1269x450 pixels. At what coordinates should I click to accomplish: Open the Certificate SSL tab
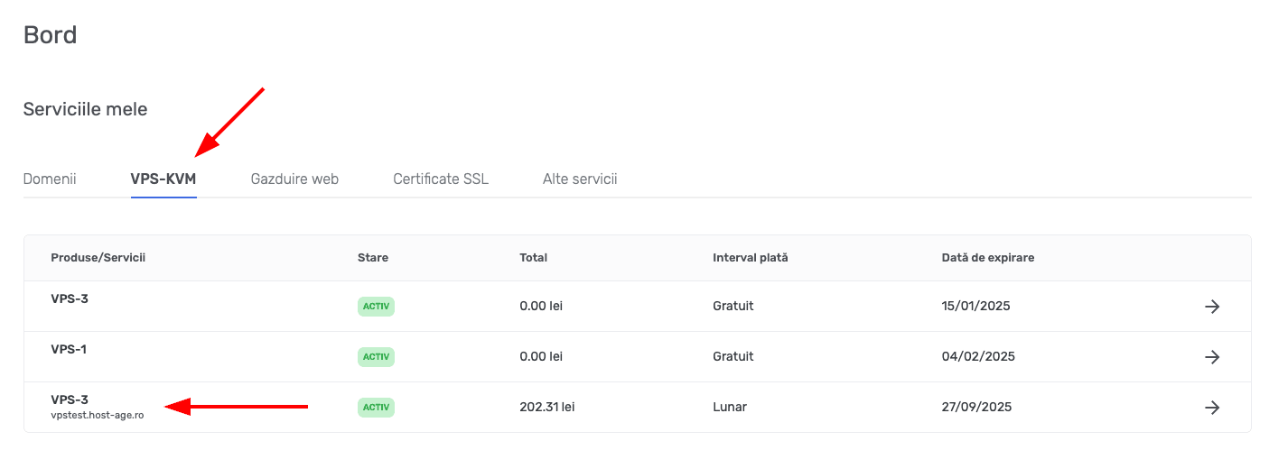pos(441,179)
